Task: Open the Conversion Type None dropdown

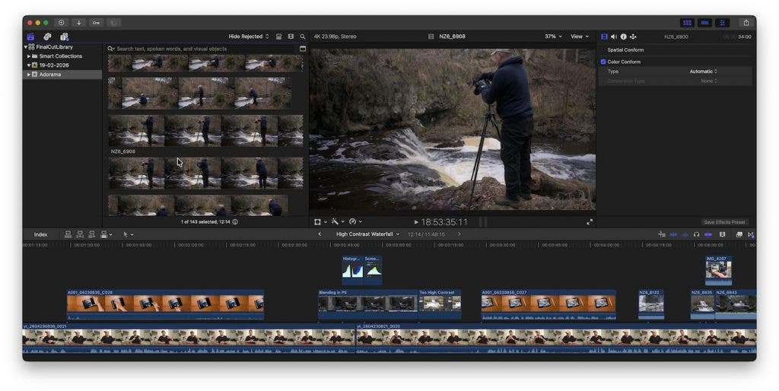Action: 709,81
